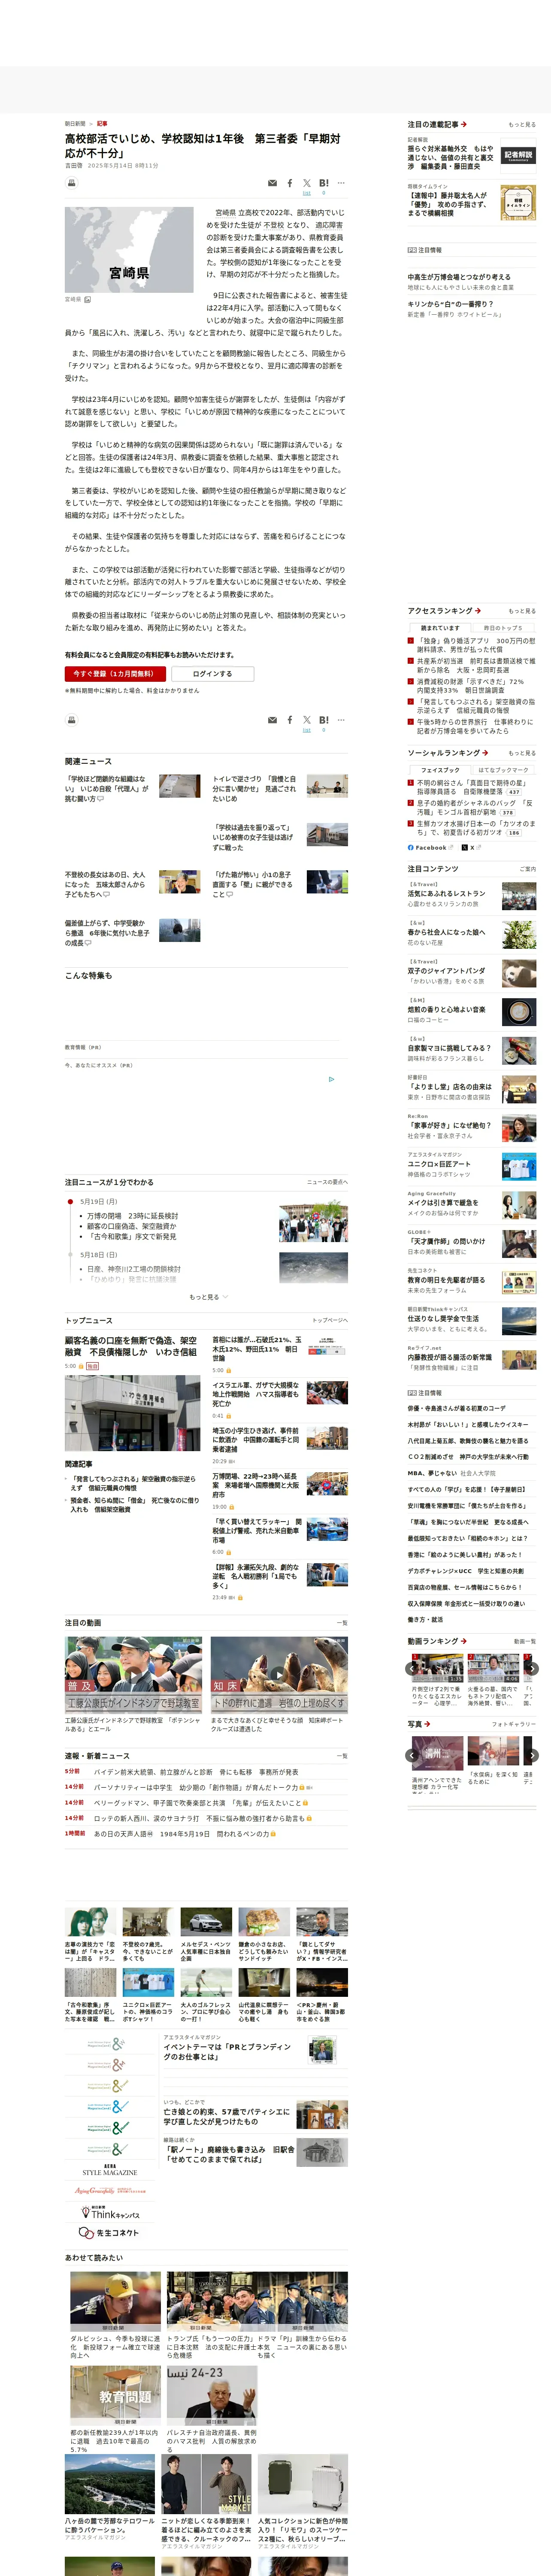
Task: Click the トップページへ link
Action: (330, 1320)
